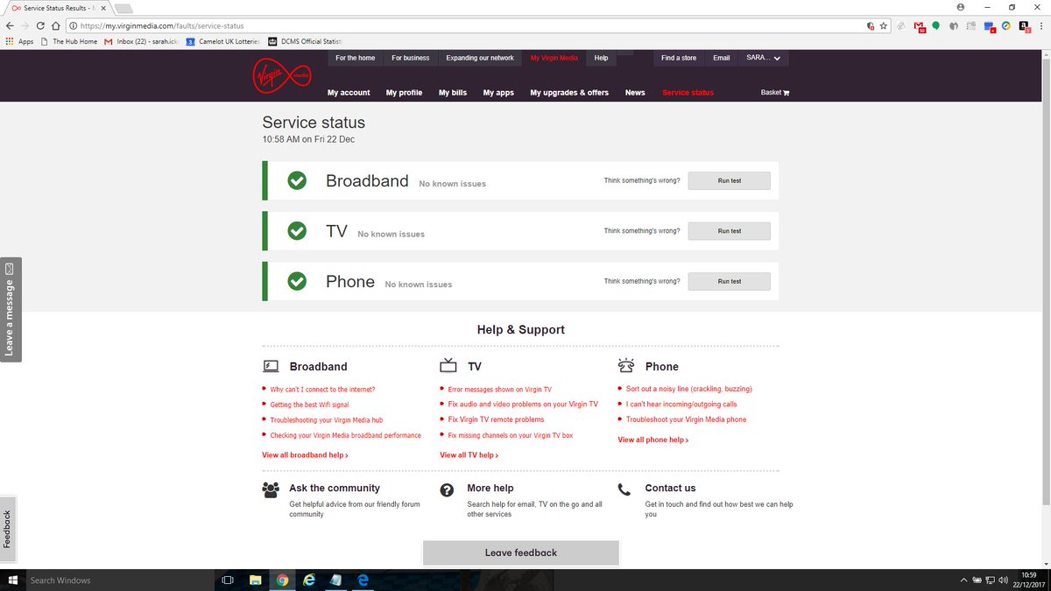Run test for TV

click(x=729, y=230)
